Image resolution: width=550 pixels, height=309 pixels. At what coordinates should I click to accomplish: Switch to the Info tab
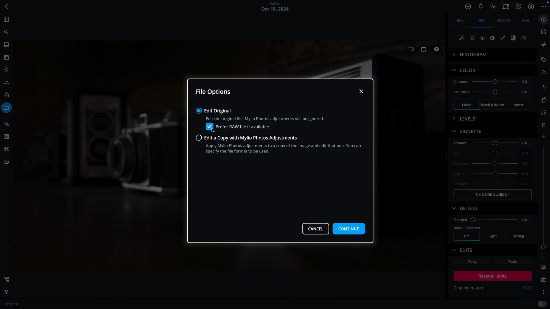point(459,21)
